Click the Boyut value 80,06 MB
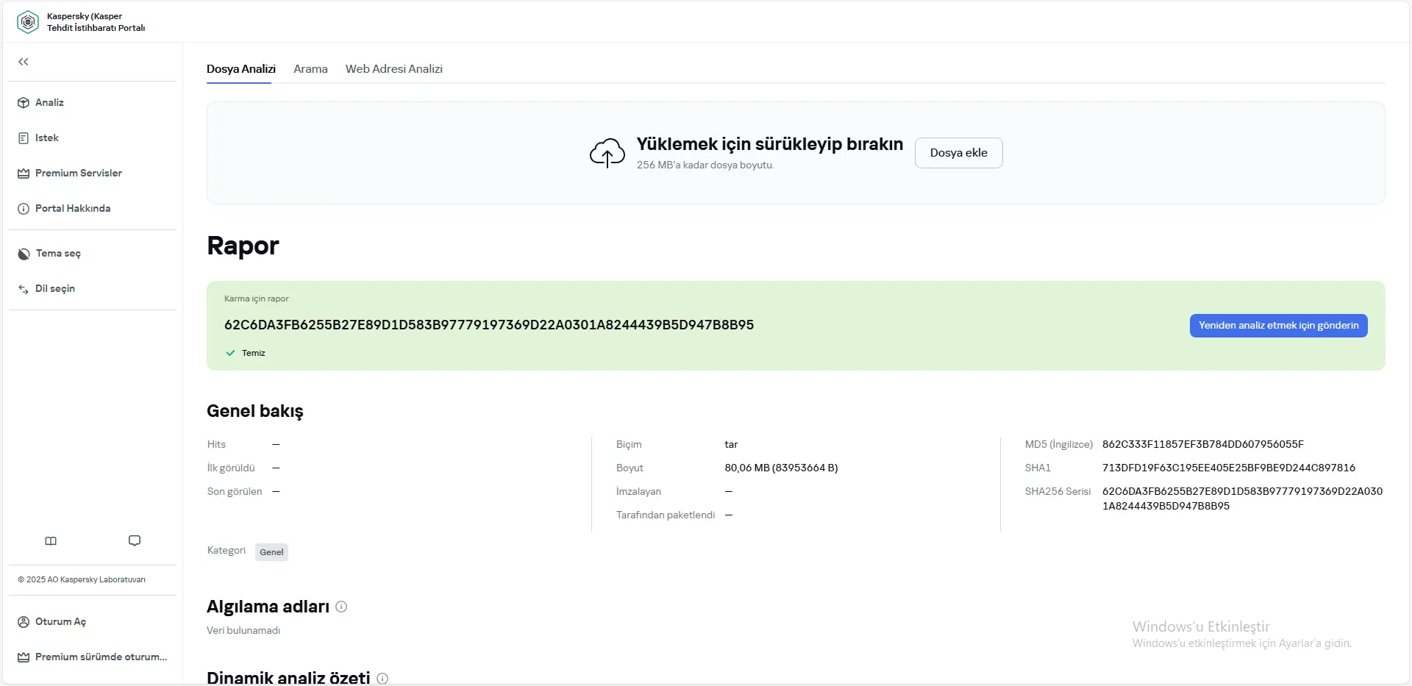 coord(781,468)
